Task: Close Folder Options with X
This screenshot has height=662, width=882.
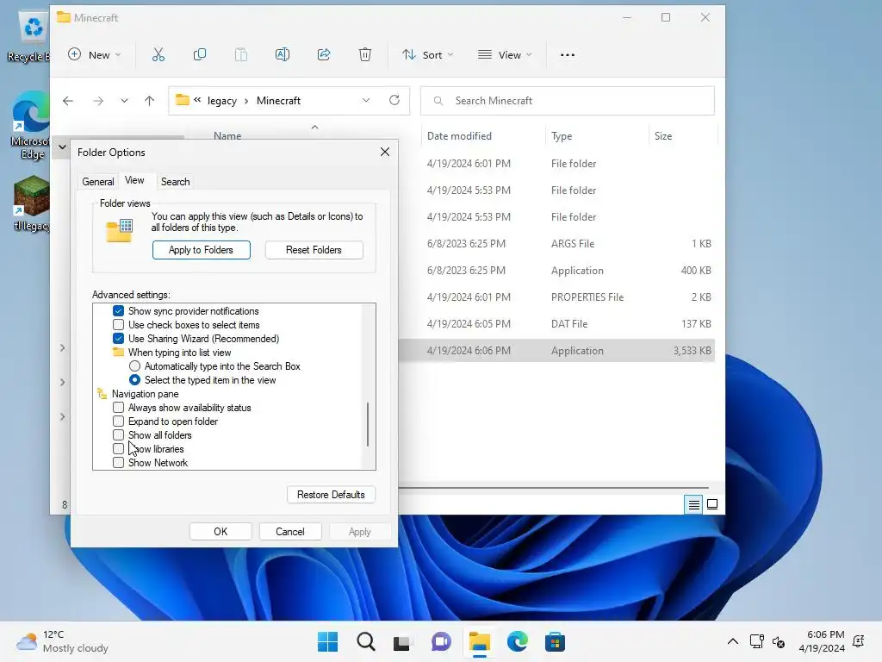Action: tap(385, 152)
